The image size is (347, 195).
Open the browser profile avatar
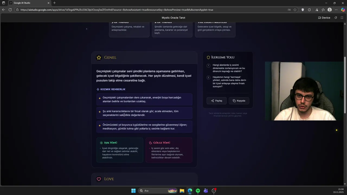click(330, 10)
